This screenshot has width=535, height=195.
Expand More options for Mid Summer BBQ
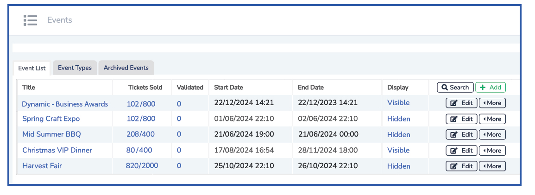(x=492, y=135)
